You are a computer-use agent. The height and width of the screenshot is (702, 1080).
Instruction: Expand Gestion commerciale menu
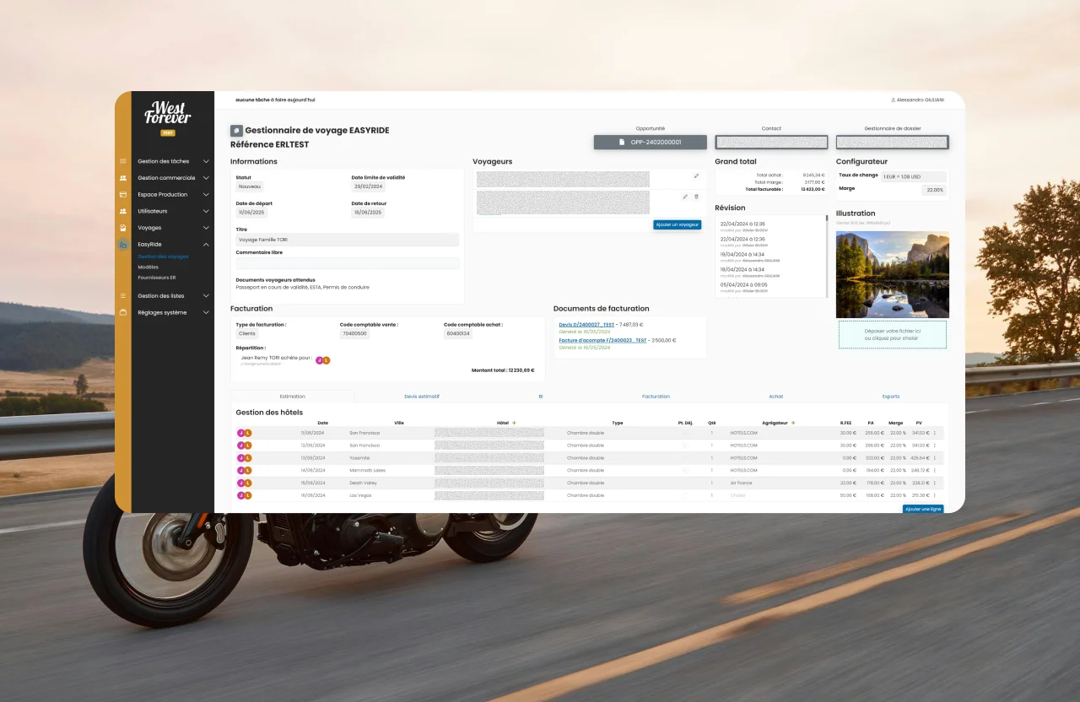(x=206, y=178)
